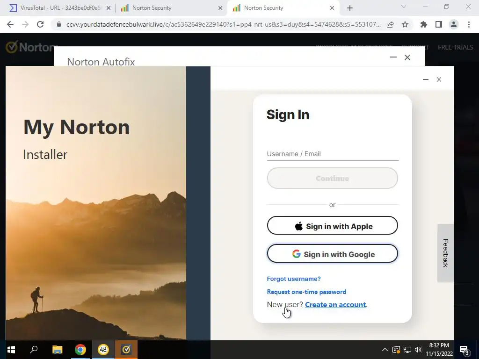This screenshot has height=359, width=479.
Task: Click the Username / Email field
Action: pyautogui.click(x=333, y=154)
